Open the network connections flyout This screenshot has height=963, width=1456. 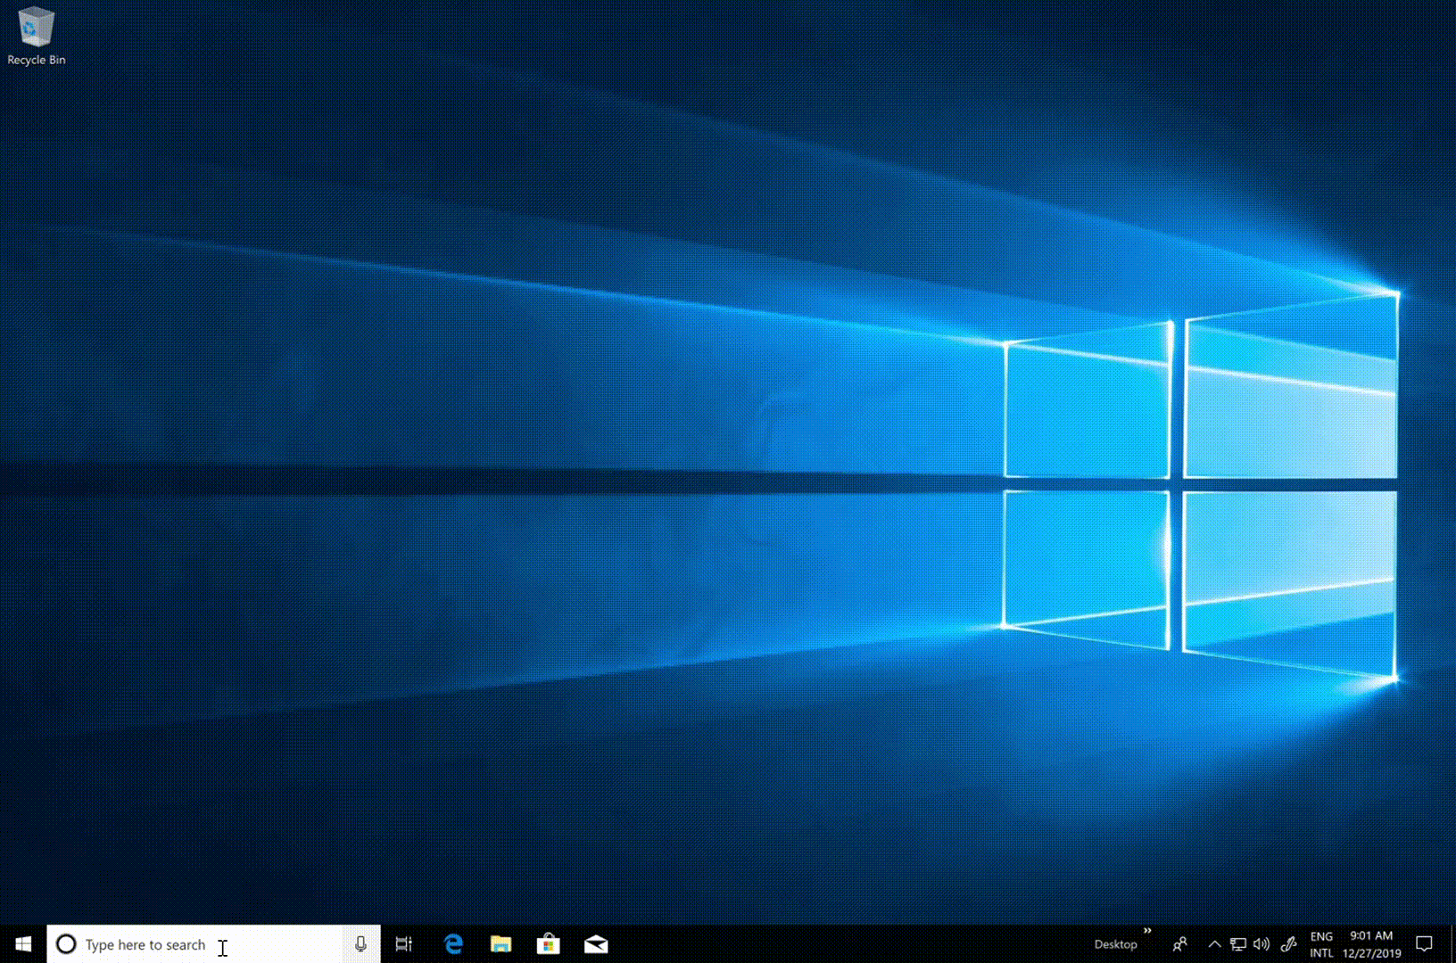1237,943
